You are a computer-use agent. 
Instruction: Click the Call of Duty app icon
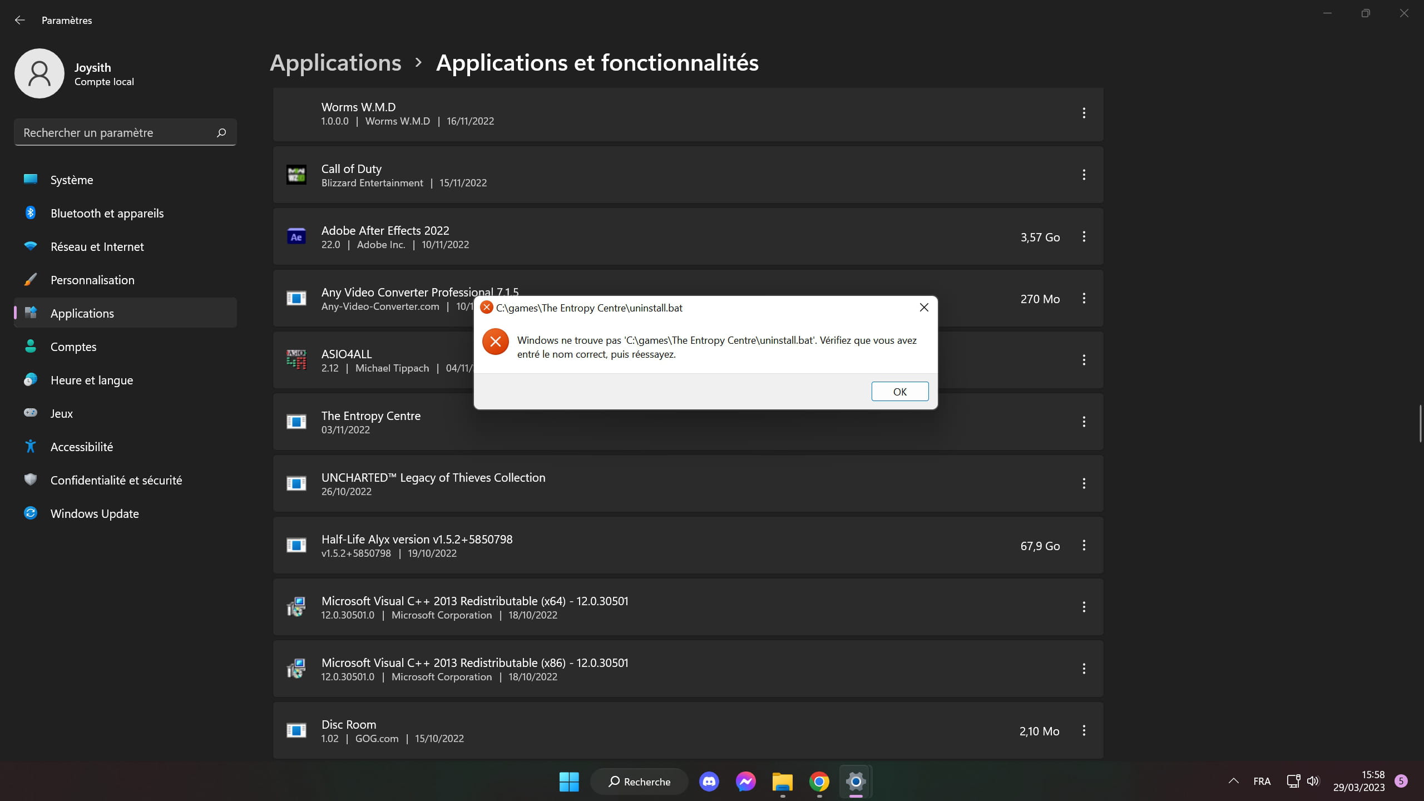pos(296,175)
